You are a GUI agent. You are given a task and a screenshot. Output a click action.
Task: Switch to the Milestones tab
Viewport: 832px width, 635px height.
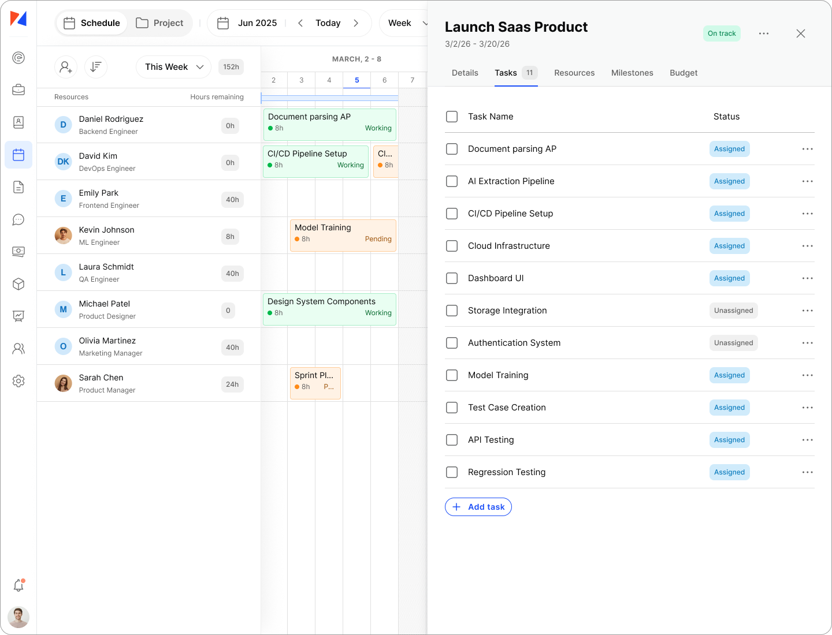632,73
